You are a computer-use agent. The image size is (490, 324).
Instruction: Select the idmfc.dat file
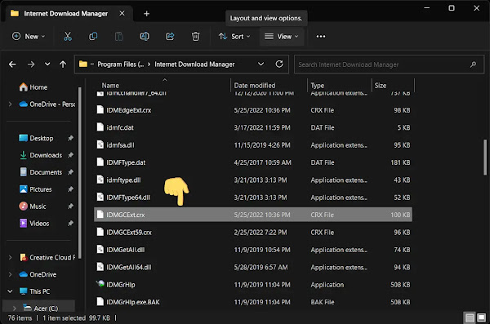tap(253, 127)
